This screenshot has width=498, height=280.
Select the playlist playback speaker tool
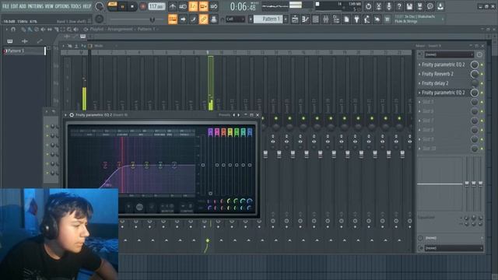76,30
